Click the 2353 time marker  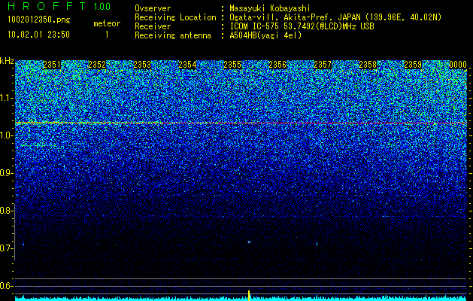[x=142, y=65]
